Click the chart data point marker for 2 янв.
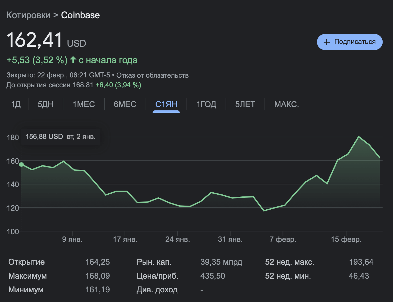The image size is (393, 302). [22, 164]
